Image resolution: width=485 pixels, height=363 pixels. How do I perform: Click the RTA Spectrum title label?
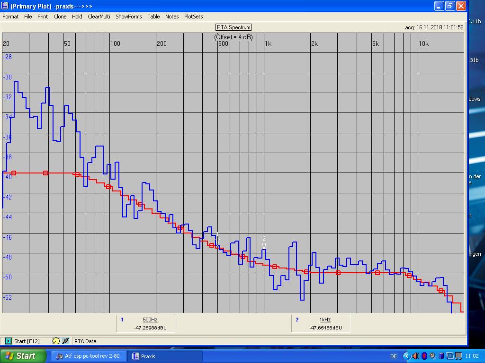pos(233,27)
